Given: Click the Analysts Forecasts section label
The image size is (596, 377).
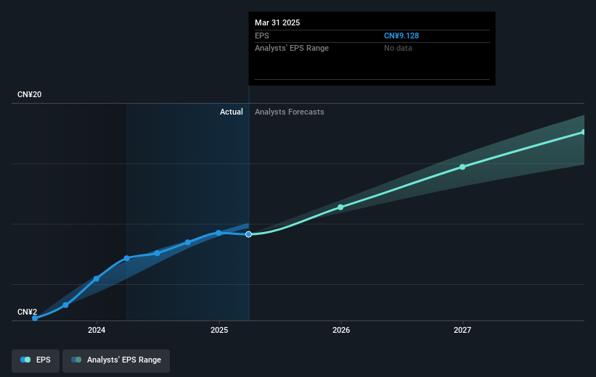Looking at the screenshot, I should pyautogui.click(x=289, y=112).
